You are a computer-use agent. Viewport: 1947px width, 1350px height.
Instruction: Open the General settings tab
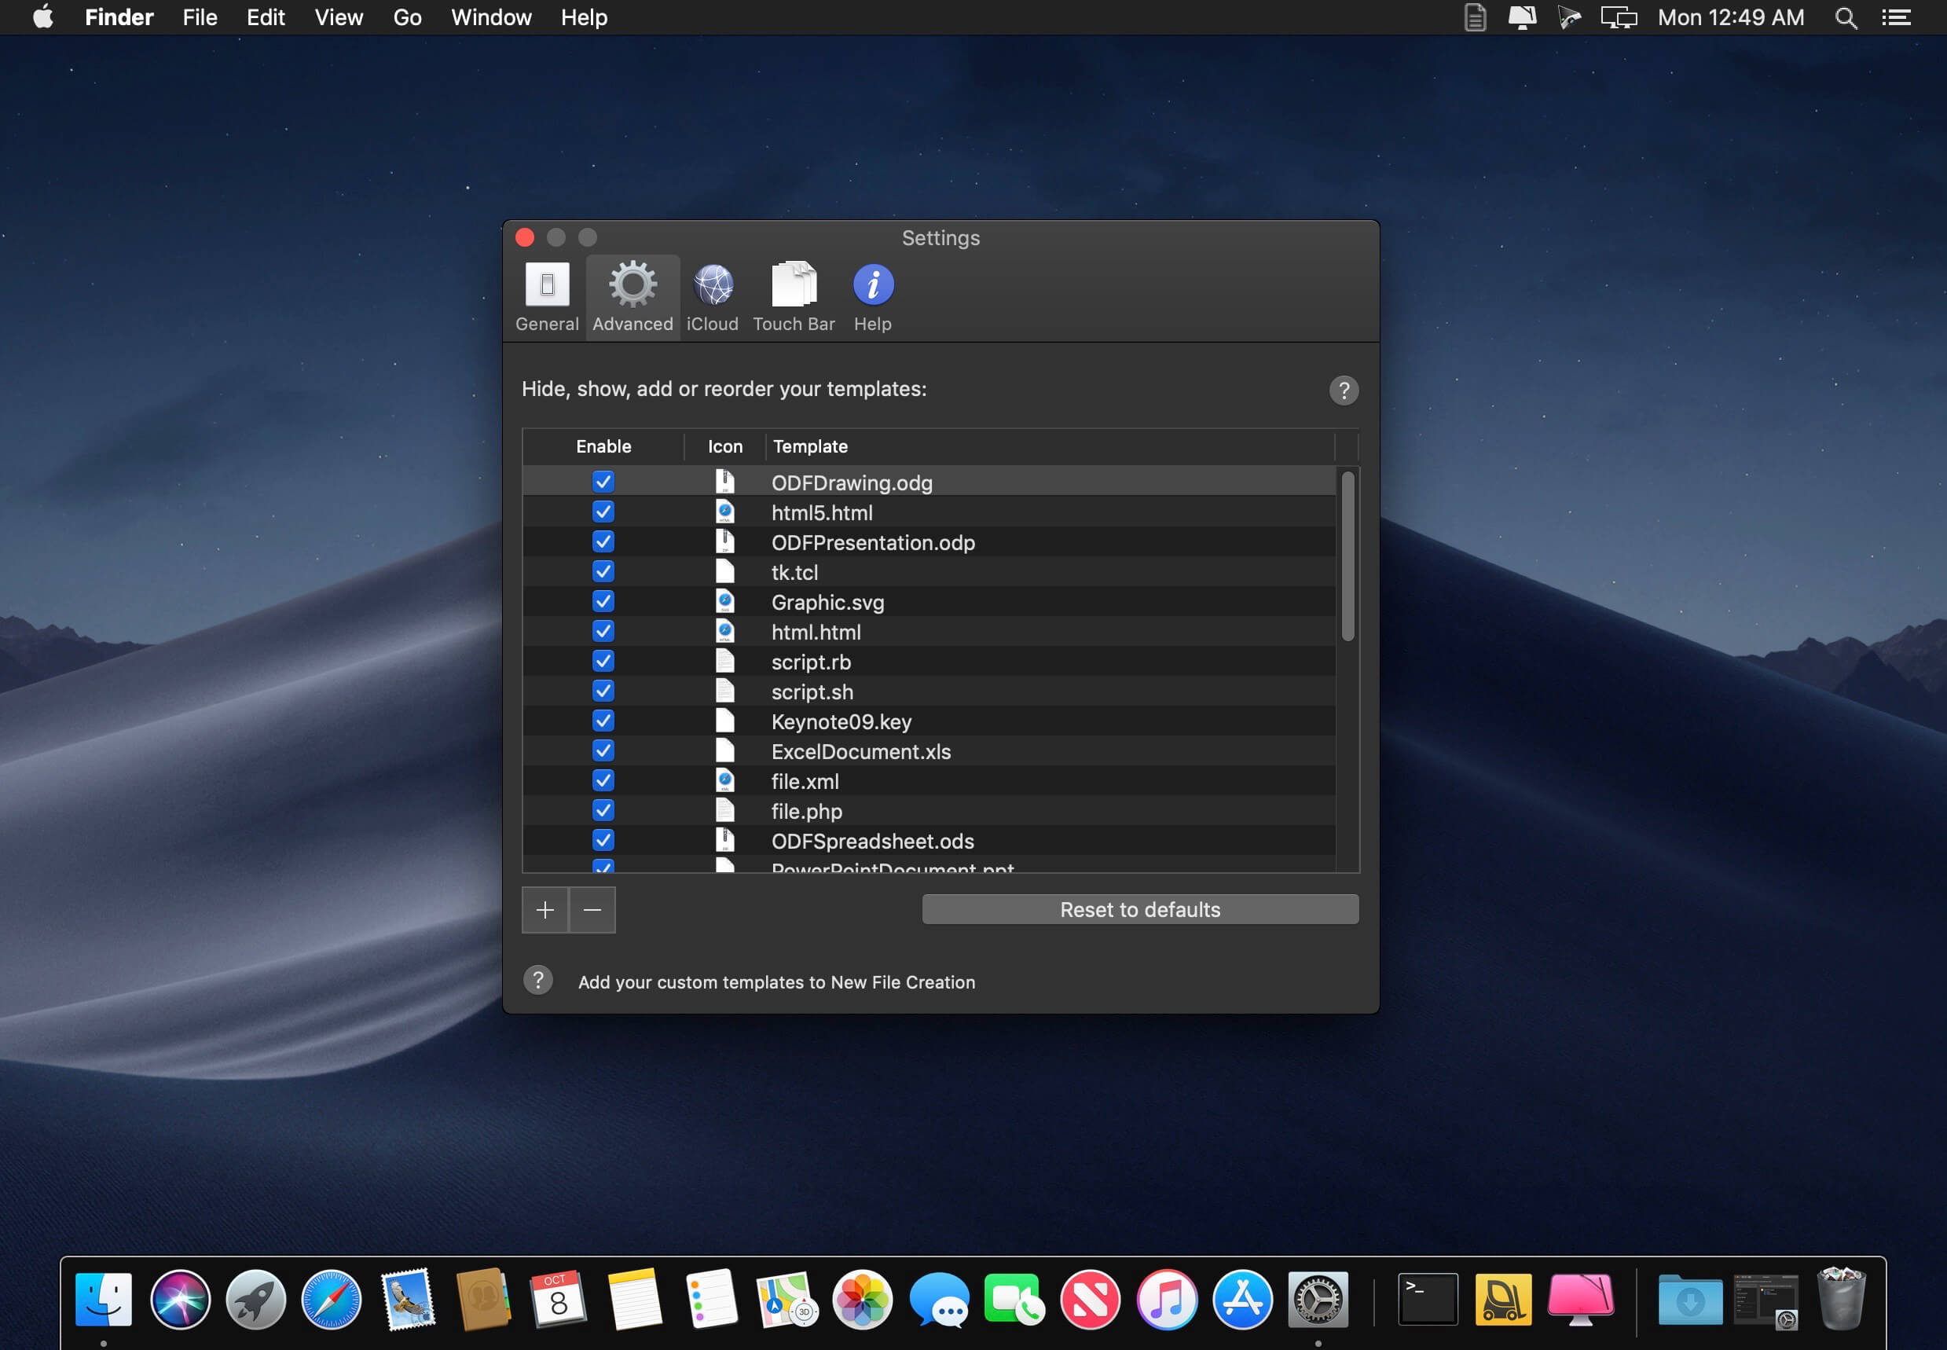546,297
